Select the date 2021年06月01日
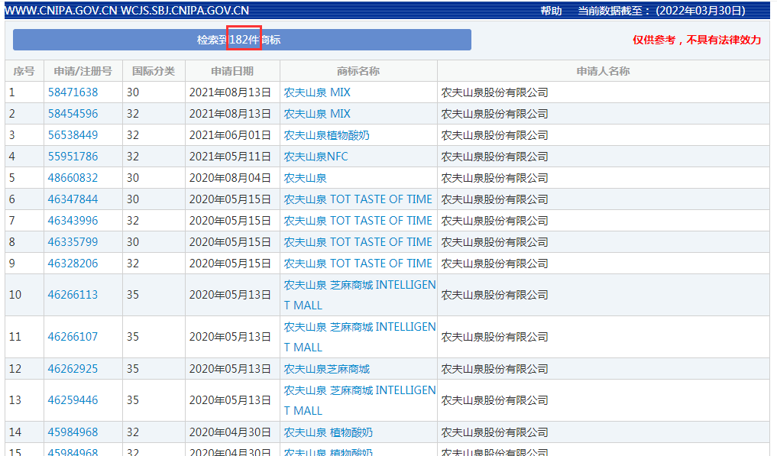The height and width of the screenshot is (456, 777). pyautogui.click(x=230, y=135)
